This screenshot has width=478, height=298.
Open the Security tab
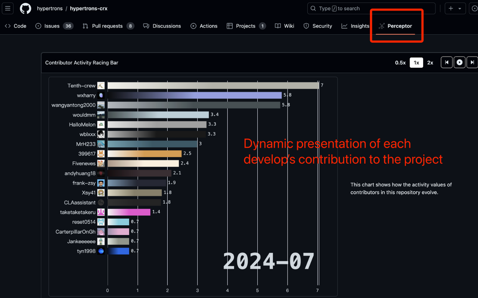(x=318, y=26)
